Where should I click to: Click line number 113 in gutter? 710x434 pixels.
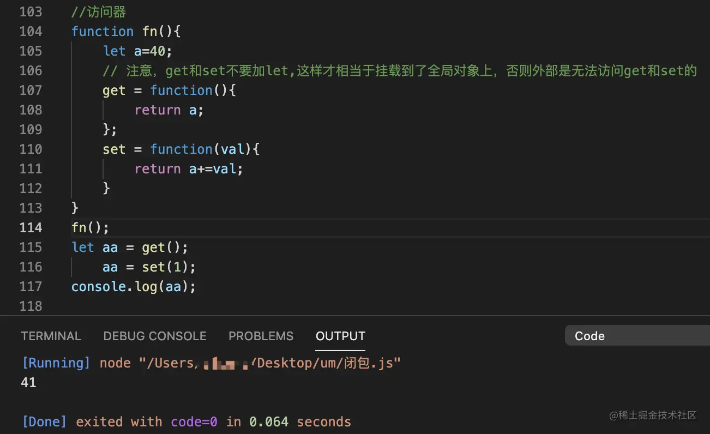click(31, 208)
